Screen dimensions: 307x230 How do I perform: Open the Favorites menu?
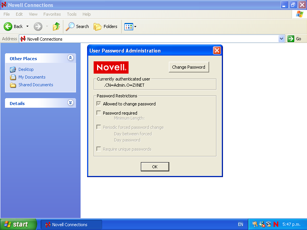[x=52, y=14]
